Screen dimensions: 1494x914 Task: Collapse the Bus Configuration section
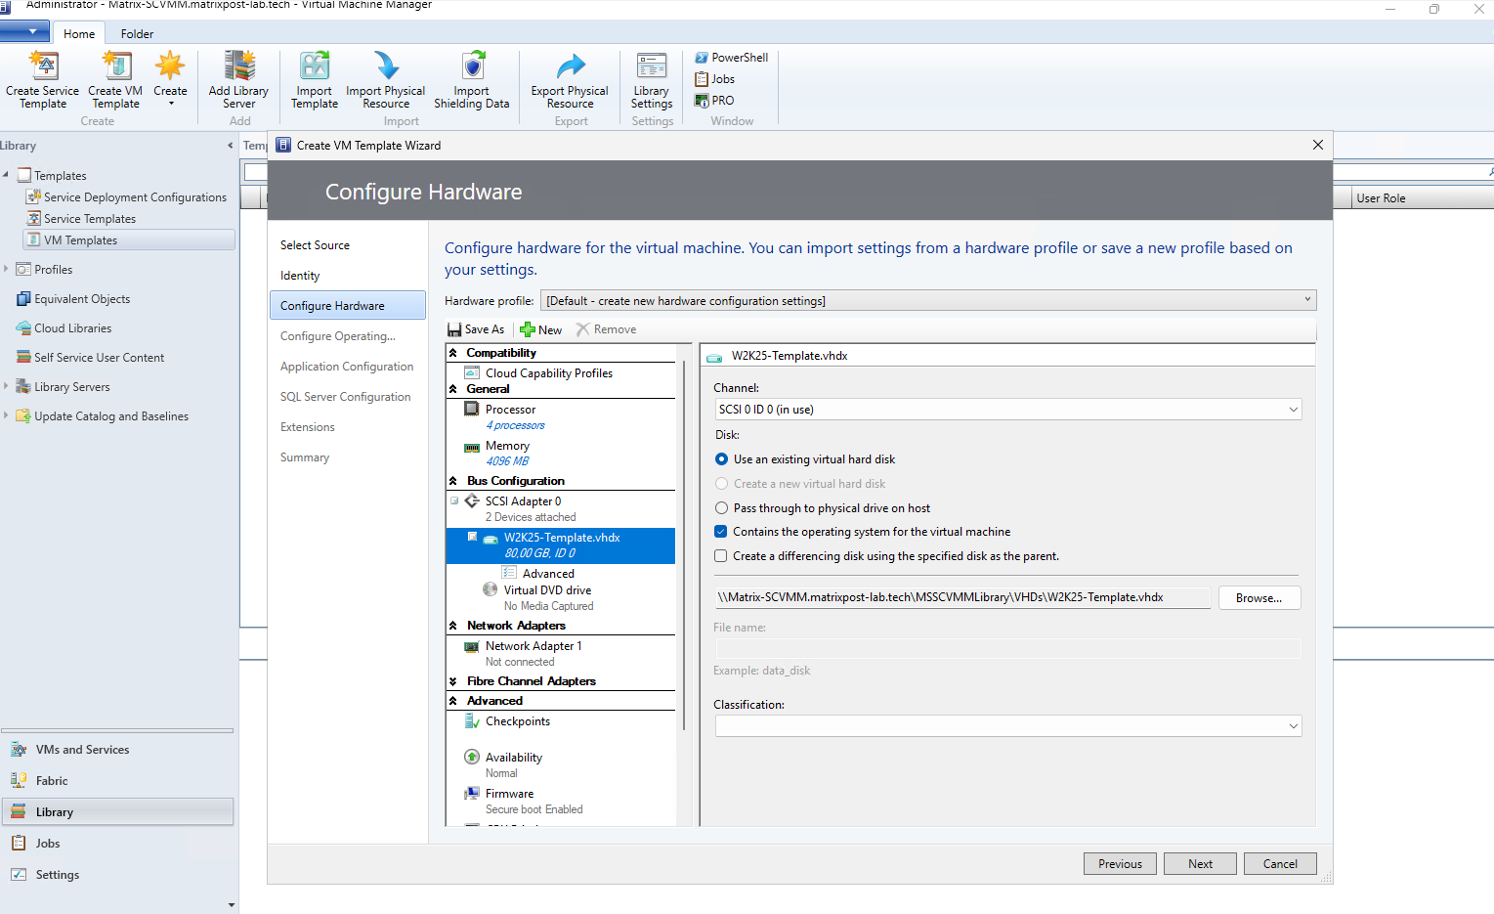[x=453, y=481]
